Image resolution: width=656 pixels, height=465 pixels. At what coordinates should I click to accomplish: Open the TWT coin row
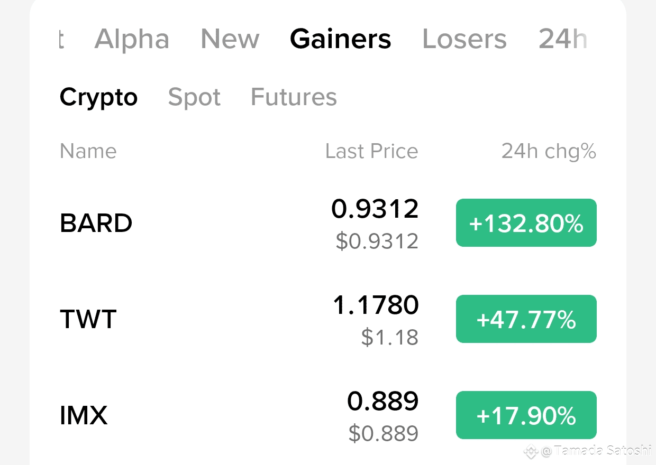pos(328,319)
